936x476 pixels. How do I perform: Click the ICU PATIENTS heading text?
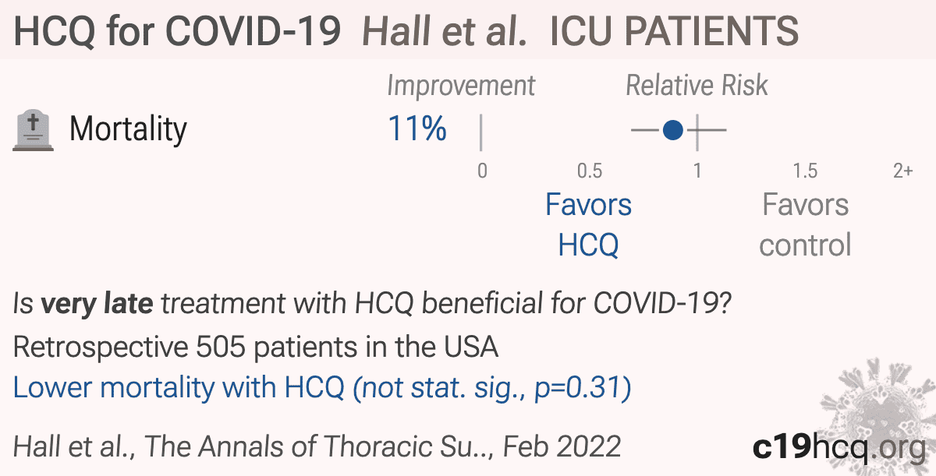(675, 31)
